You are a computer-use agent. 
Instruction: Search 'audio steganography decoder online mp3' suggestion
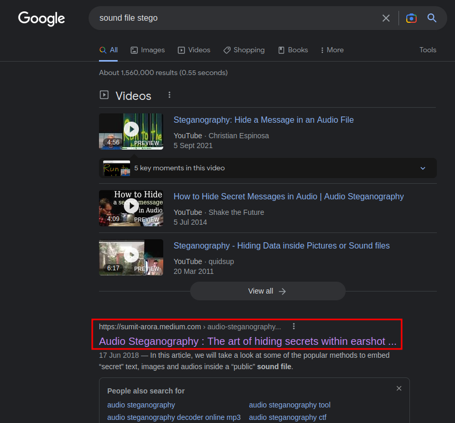pos(174,417)
